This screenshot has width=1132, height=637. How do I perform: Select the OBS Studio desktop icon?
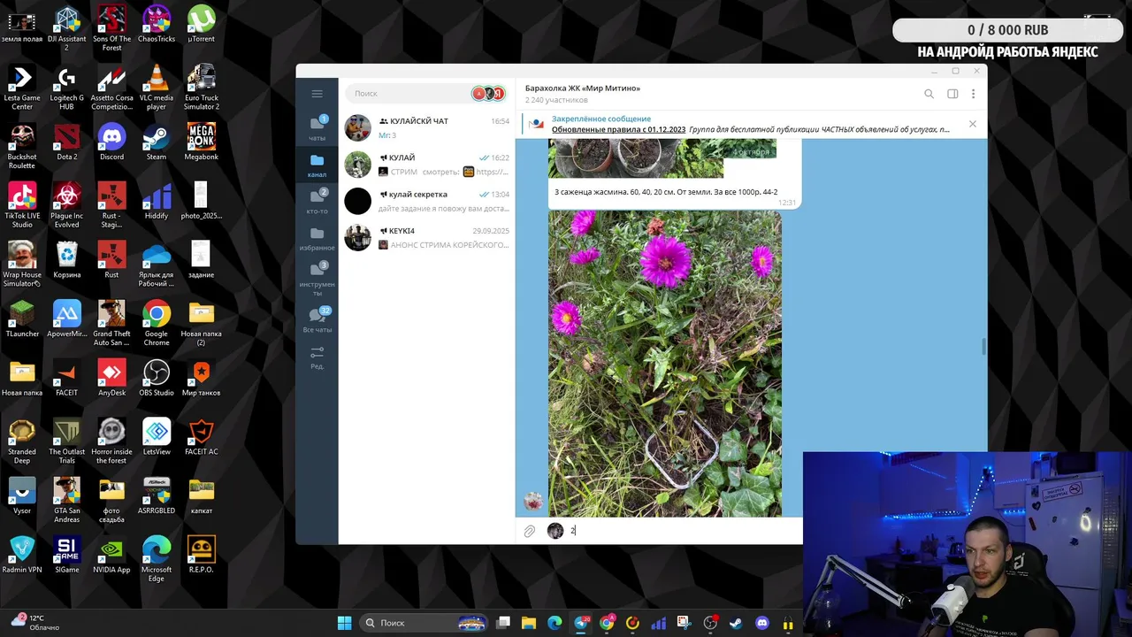[x=157, y=378]
